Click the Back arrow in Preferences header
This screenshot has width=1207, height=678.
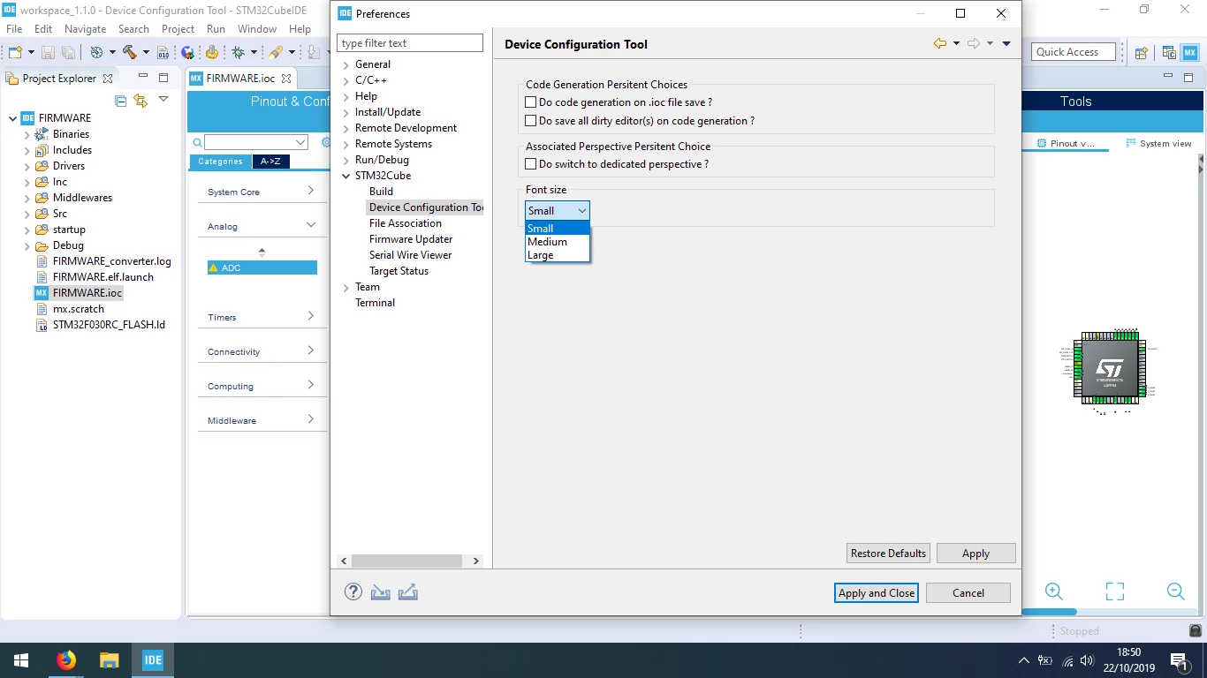[940, 43]
